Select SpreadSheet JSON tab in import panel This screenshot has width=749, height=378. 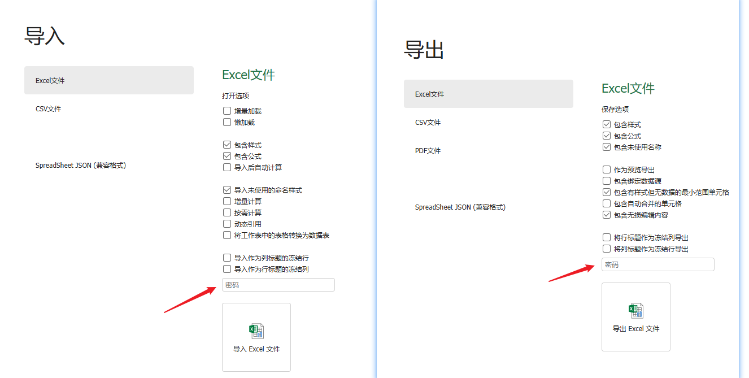(109, 165)
